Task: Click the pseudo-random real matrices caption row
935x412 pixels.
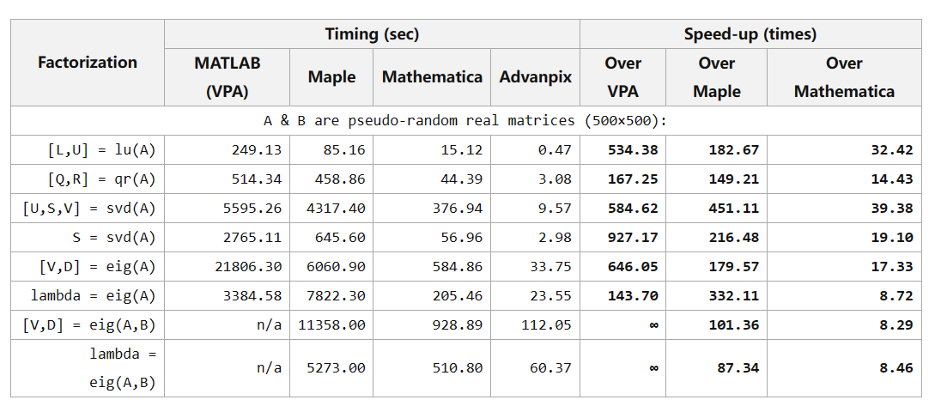Action: tap(465, 120)
